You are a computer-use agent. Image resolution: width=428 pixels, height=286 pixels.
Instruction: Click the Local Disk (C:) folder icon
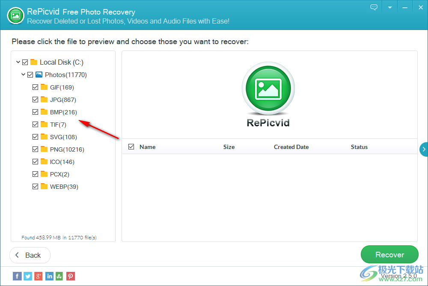click(34, 62)
